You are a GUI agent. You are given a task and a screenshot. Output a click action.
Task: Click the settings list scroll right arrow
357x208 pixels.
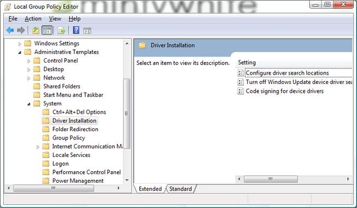[348, 179]
